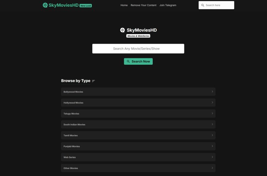Click the New Look badge
This screenshot has height=176, width=267.
point(86,6)
